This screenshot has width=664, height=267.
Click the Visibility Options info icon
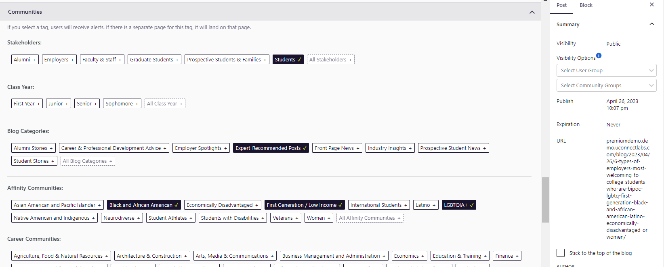click(x=599, y=56)
